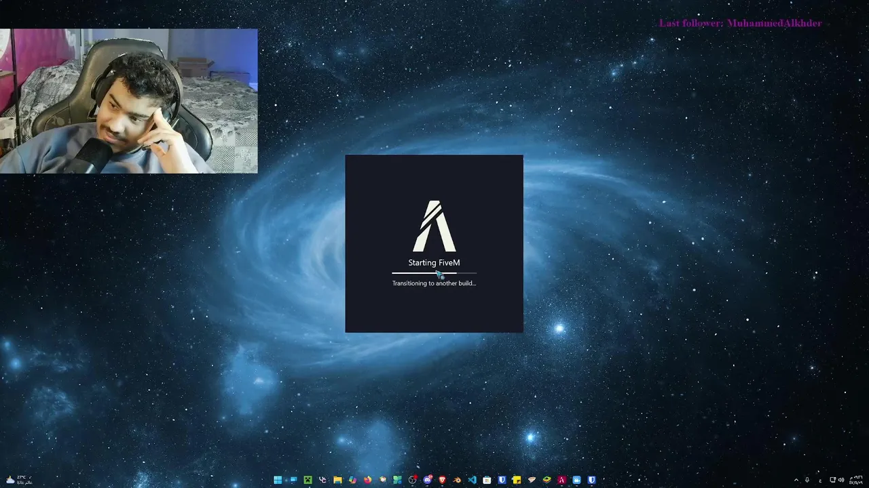Click the webcam overlay thumbnail
The height and width of the screenshot is (488, 869).
point(128,101)
